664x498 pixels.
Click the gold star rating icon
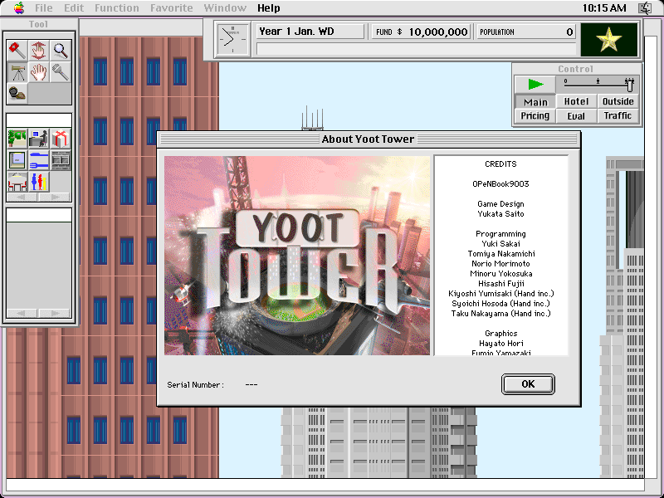pyautogui.click(x=609, y=40)
